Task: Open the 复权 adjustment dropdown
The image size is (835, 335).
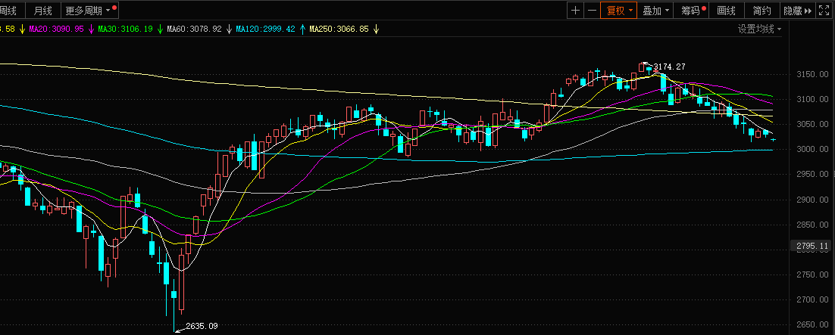Action: pos(618,11)
